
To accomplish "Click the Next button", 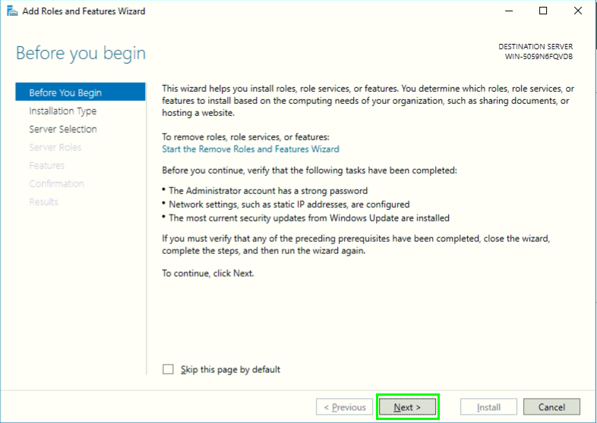I will [407, 407].
